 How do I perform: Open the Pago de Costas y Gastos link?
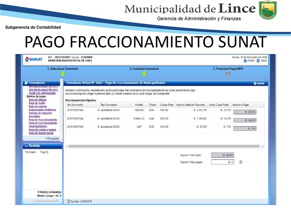[x=42, y=130]
